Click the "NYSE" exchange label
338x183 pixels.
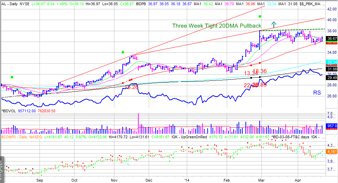coord(24,4)
